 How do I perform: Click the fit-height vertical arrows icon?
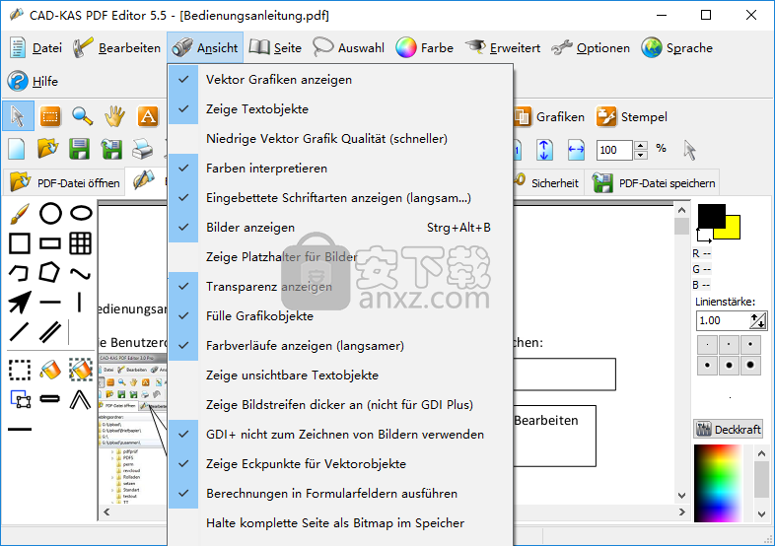[544, 150]
